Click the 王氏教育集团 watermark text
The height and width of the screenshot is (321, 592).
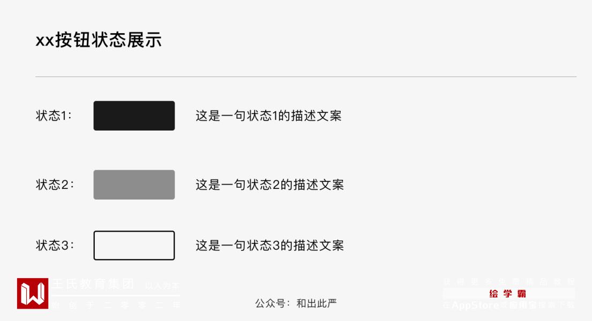point(93,284)
